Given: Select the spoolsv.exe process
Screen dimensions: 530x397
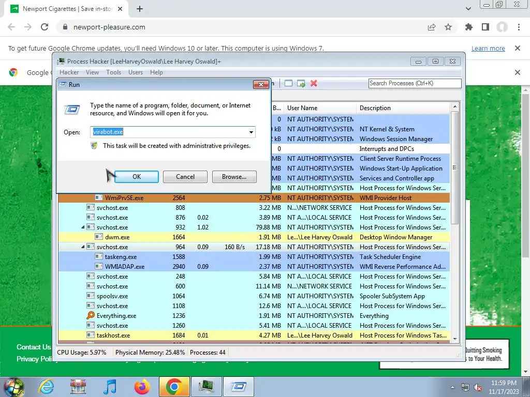Looking at the screenshot, I should (254, 296).
